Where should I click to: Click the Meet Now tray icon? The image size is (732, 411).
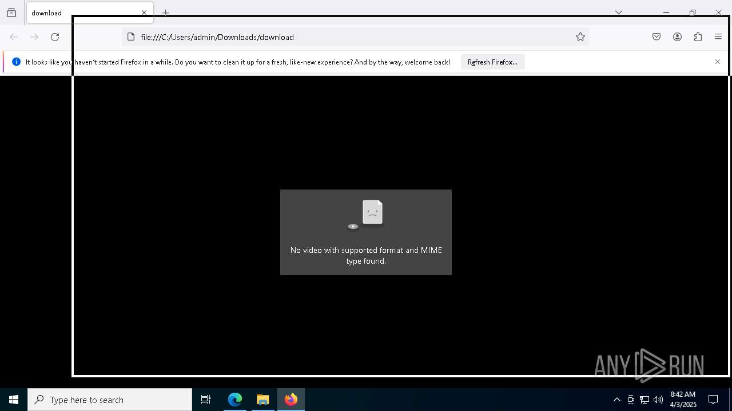pyautogui.click(x=631, y=400)
